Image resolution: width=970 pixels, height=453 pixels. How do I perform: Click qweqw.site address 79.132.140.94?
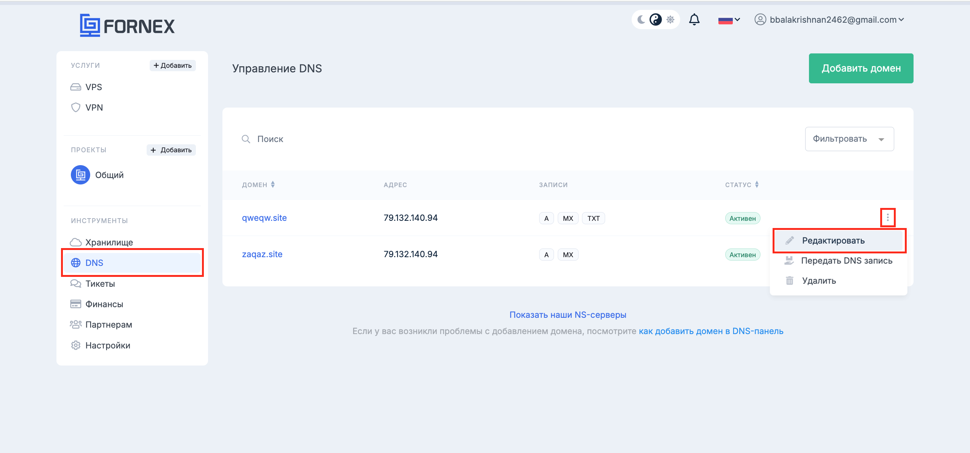coord(410,218)
